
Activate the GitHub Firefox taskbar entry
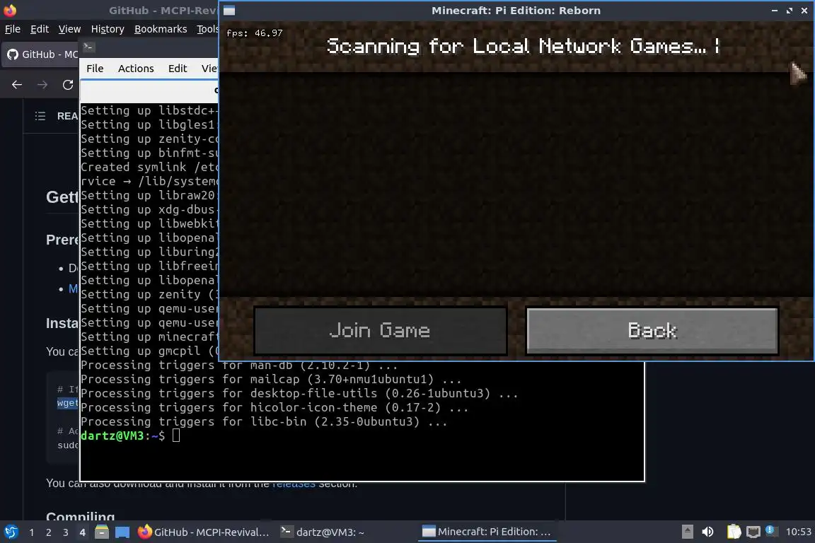click(204, 532)
